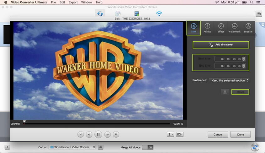The height and width of the screenshot is (153, 265).
Task: Open the Download video toolbar icon
Action: 137,14
